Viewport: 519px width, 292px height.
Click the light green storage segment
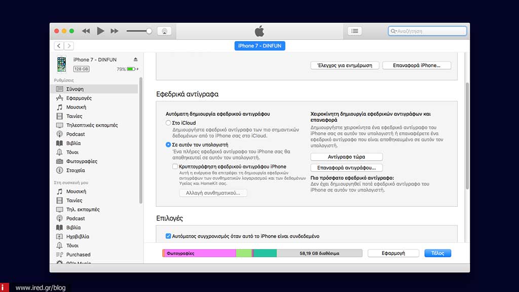point(244,253)
